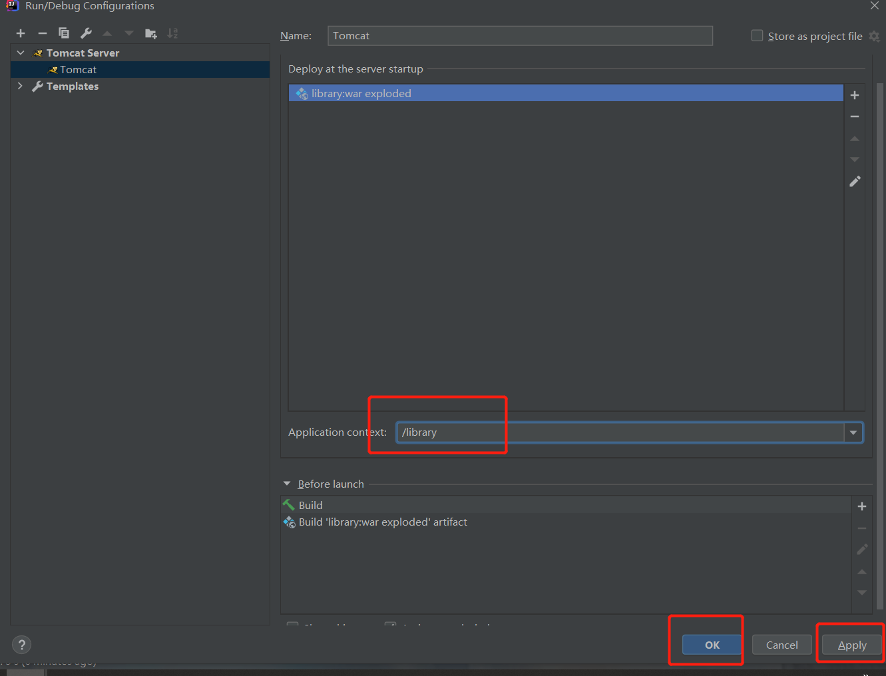Click the move into new folder icon
This screenshot has height=676, width=886.
click(151, 33)
